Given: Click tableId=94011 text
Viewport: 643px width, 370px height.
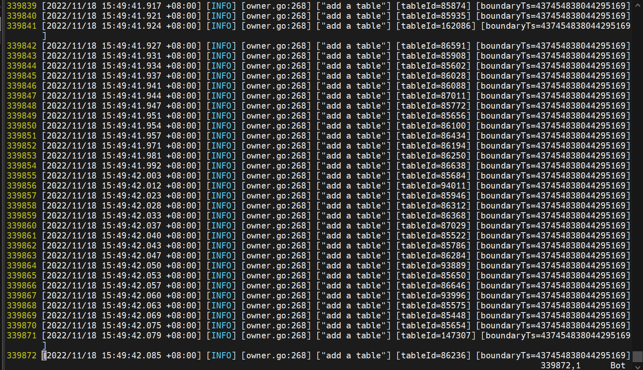Looking at the screenshot, I should pos(434,186).
